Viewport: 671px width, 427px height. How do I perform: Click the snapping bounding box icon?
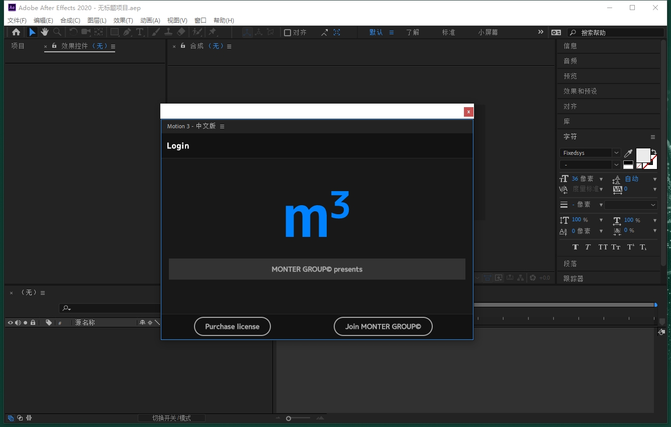point(337,32)
